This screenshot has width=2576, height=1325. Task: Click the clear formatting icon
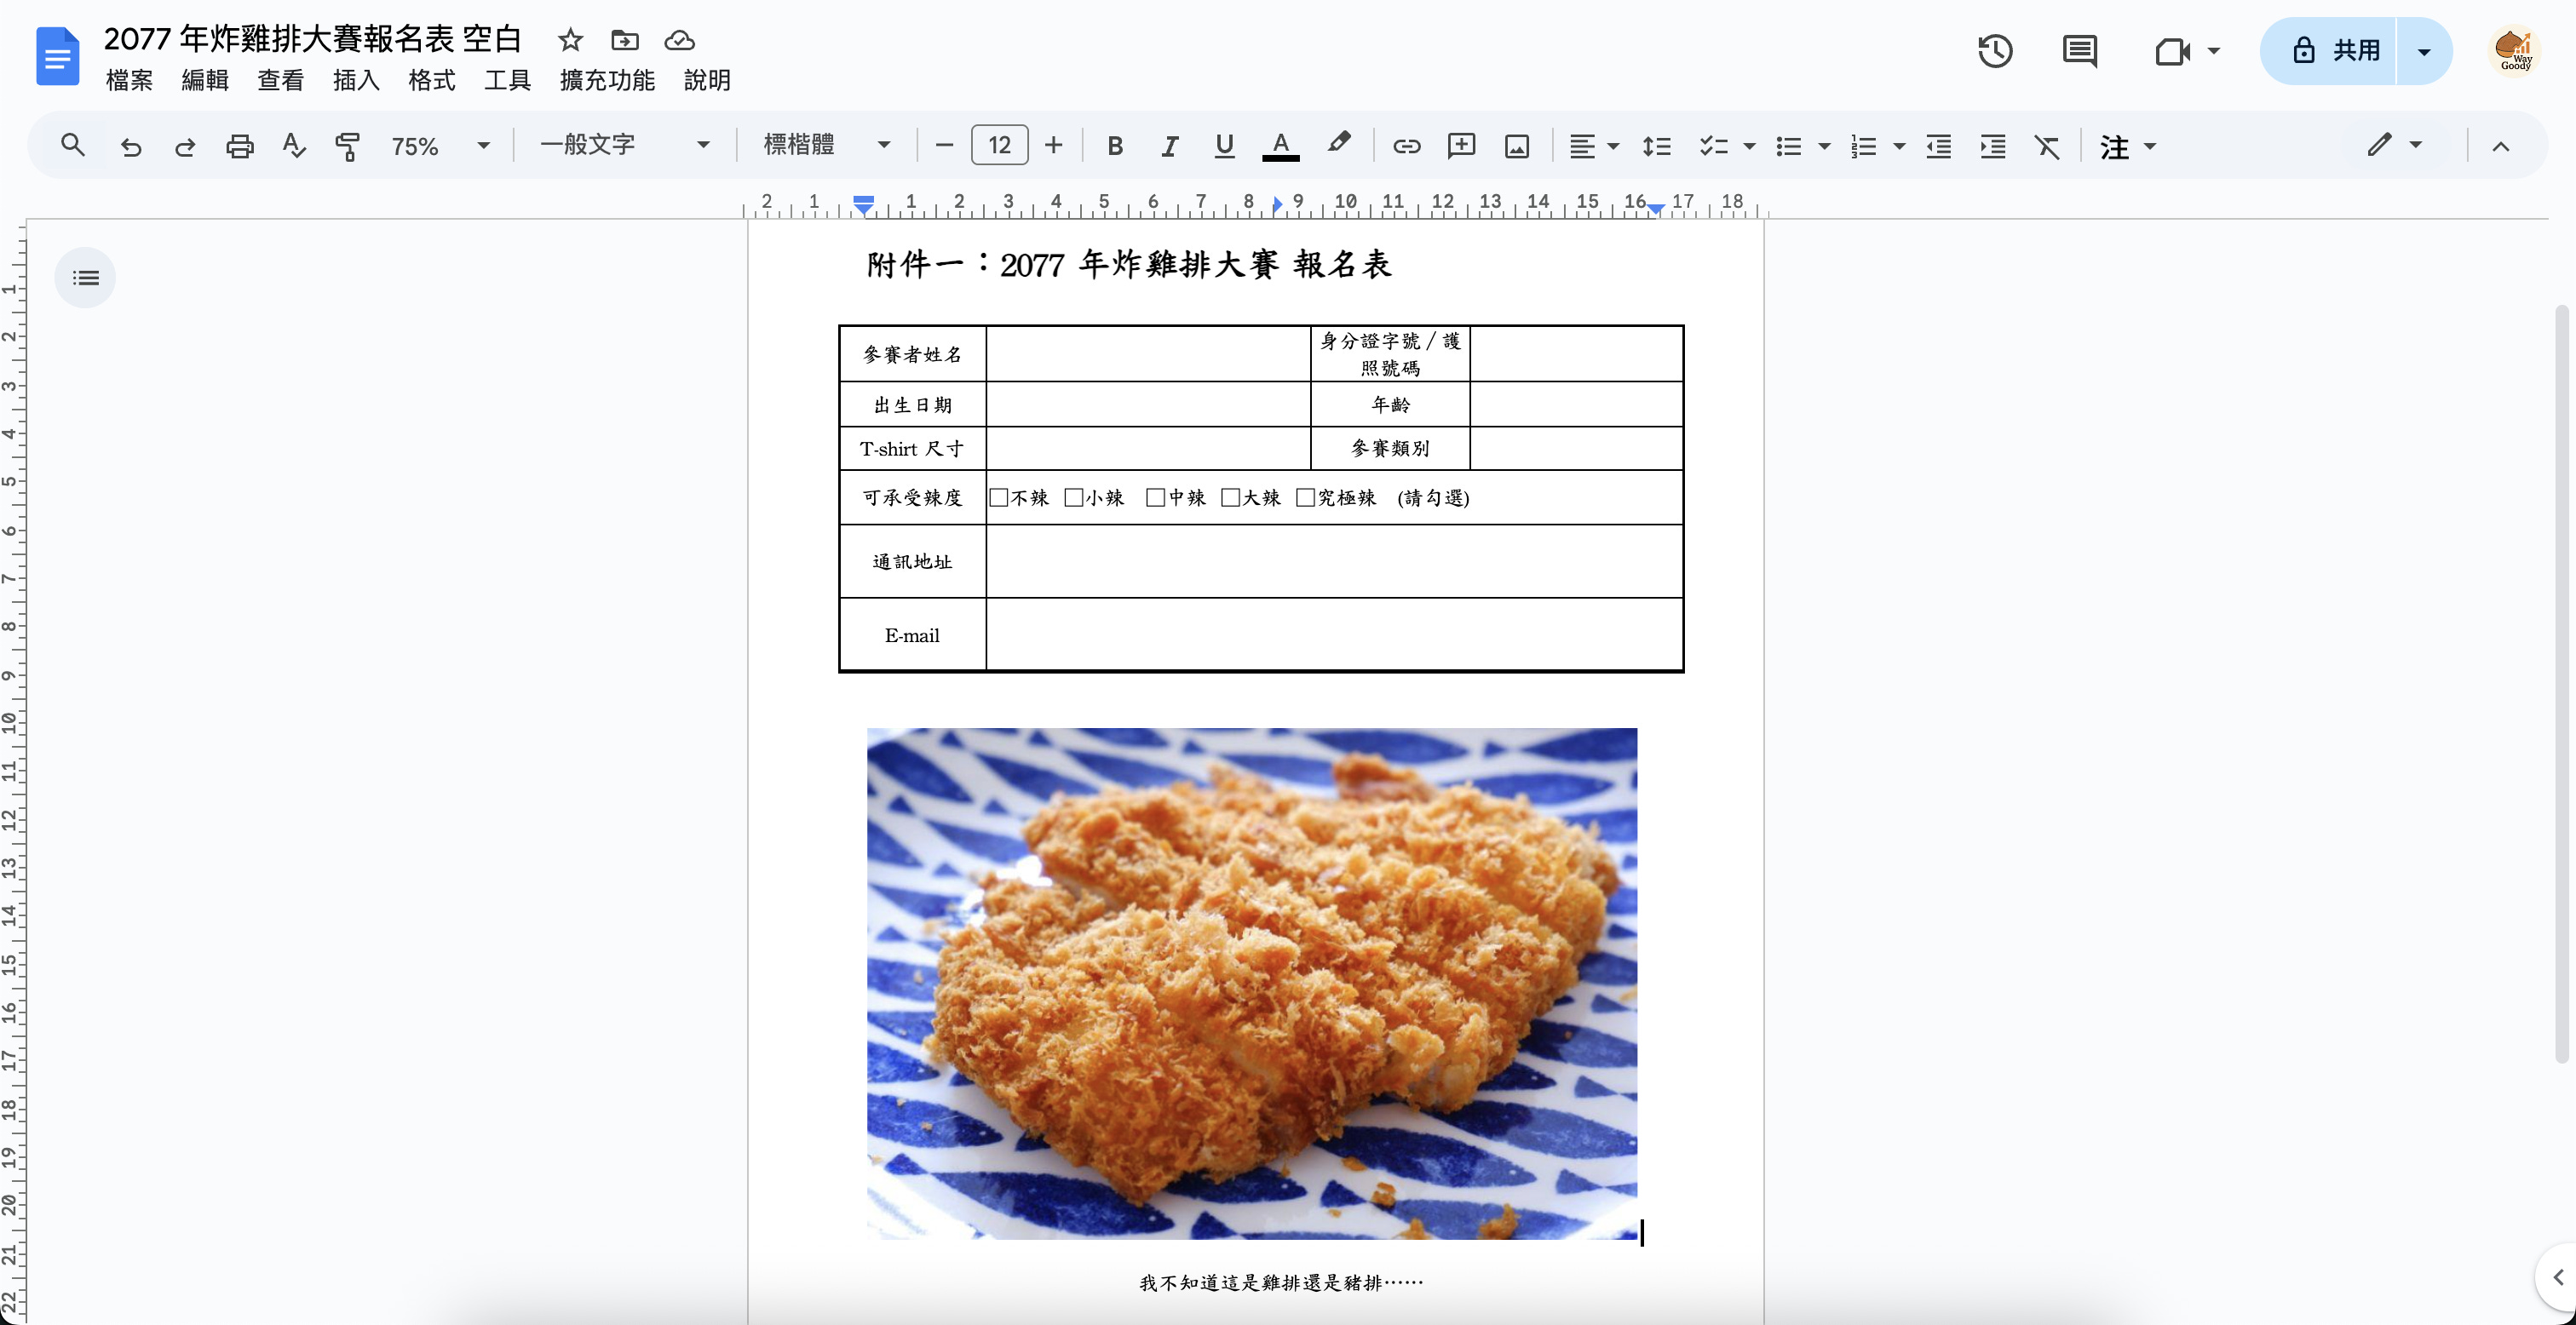click(x=2047, y=146)
